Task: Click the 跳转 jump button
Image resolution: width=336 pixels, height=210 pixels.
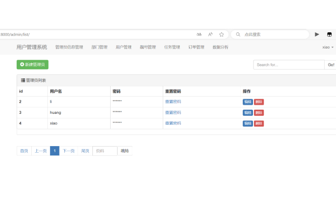Action: (x=125, y=151)
